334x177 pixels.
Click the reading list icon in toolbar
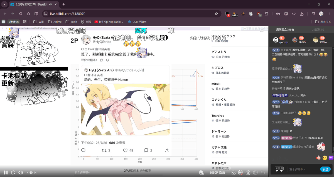(286, 14)
